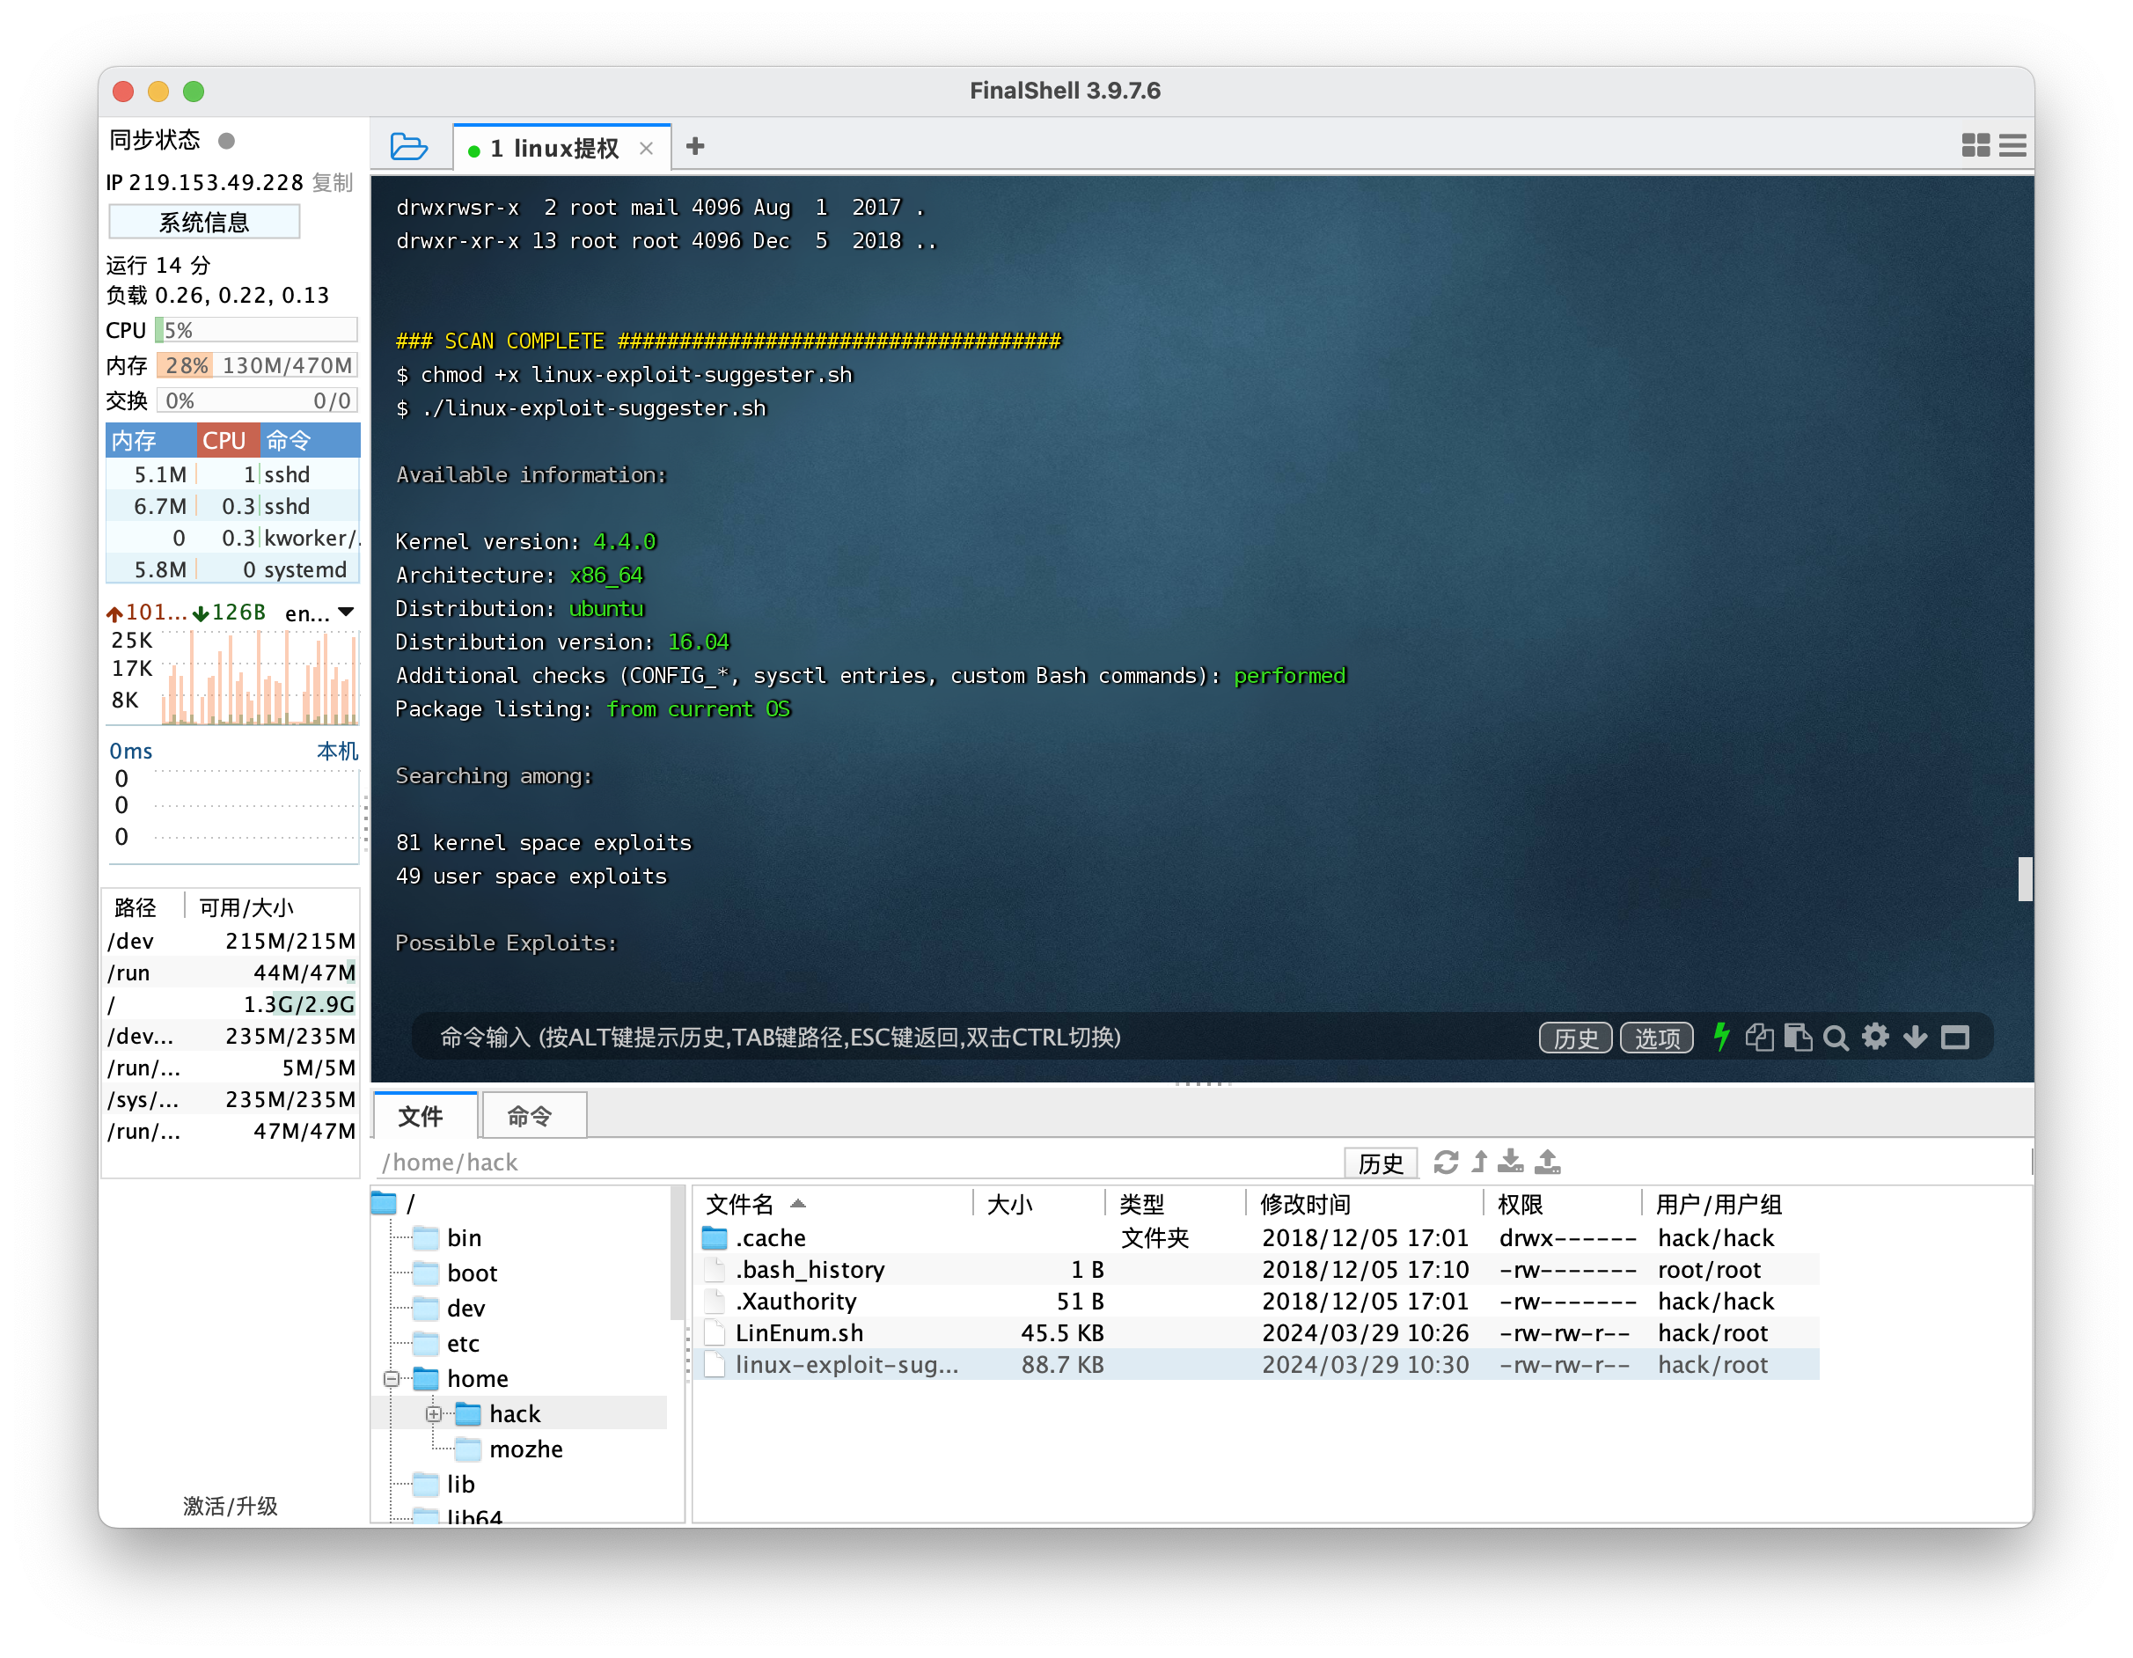Image resolution: width=2133 pixels, height=1658 pixels.
Task: Select the 1 linux提权 session tab
Action: [553, 149]
